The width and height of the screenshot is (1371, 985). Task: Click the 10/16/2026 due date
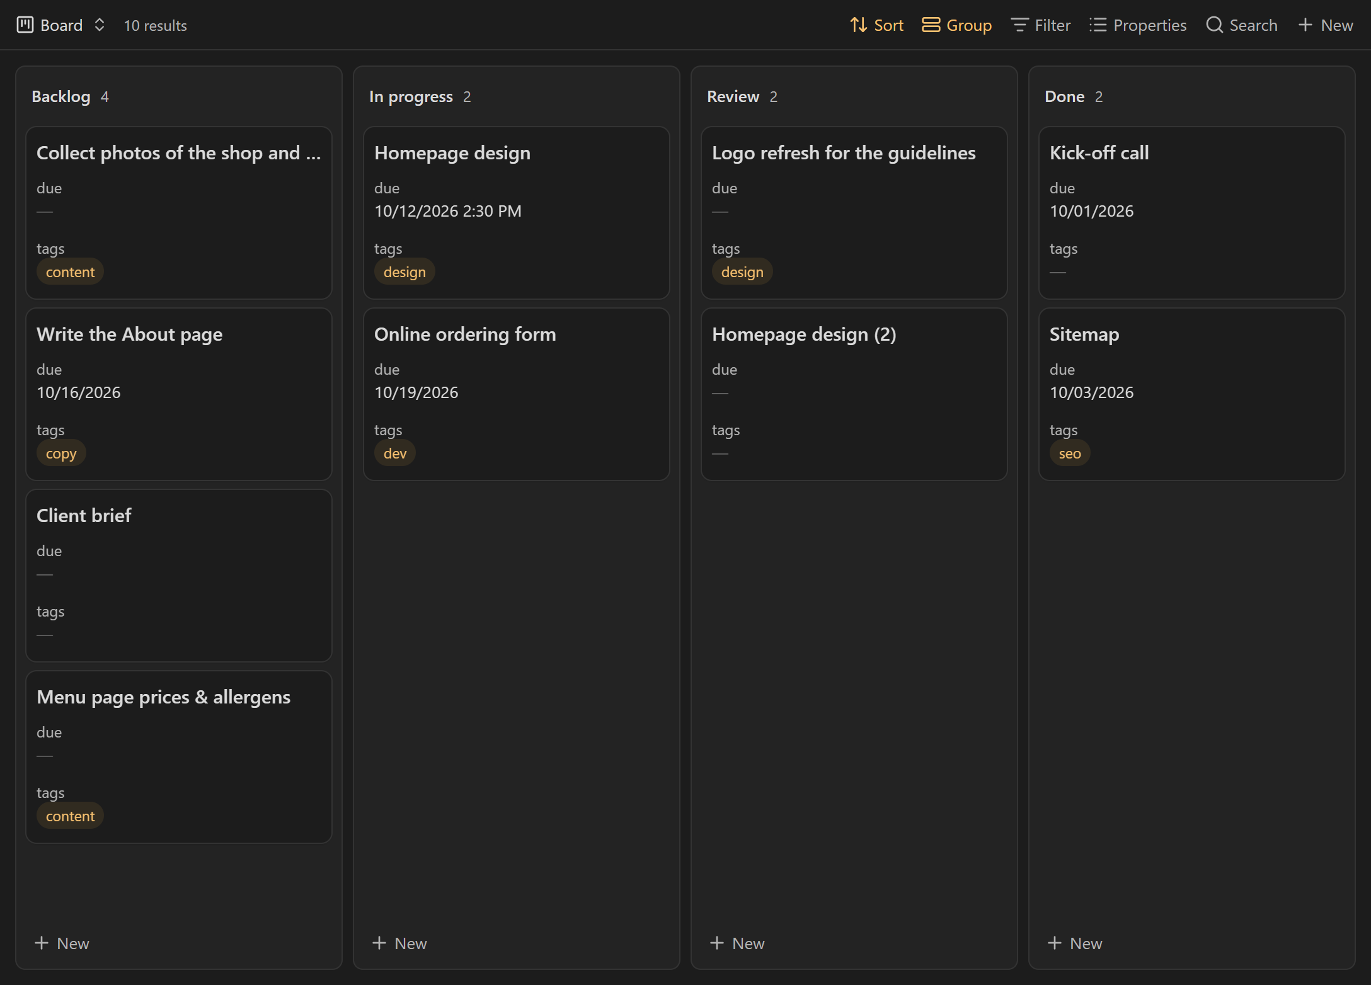pos(79,392)
